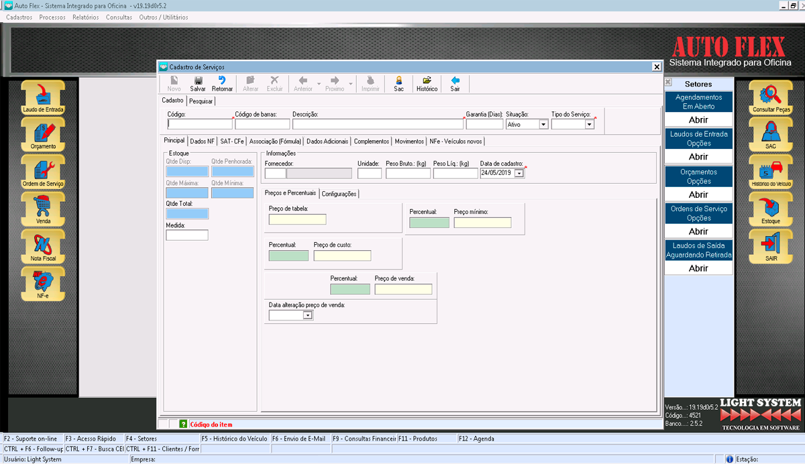Open Orçamento sidebar icon
Image resolution: width=805 pixels, height=464 pixels.
pyautogui.click(x=43, y=134)
